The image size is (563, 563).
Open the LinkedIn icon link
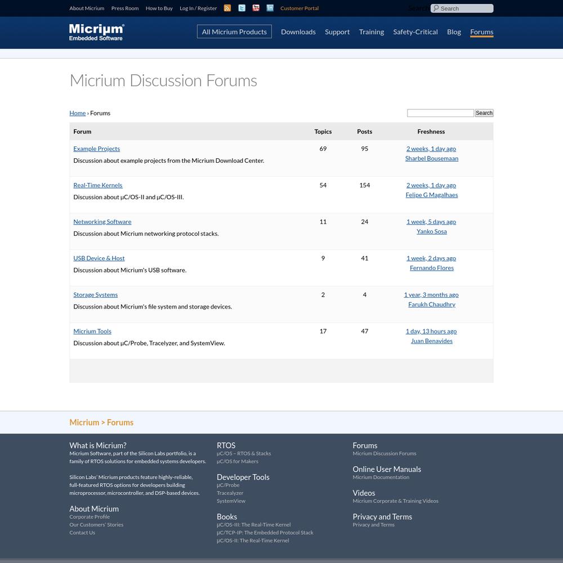270,8
